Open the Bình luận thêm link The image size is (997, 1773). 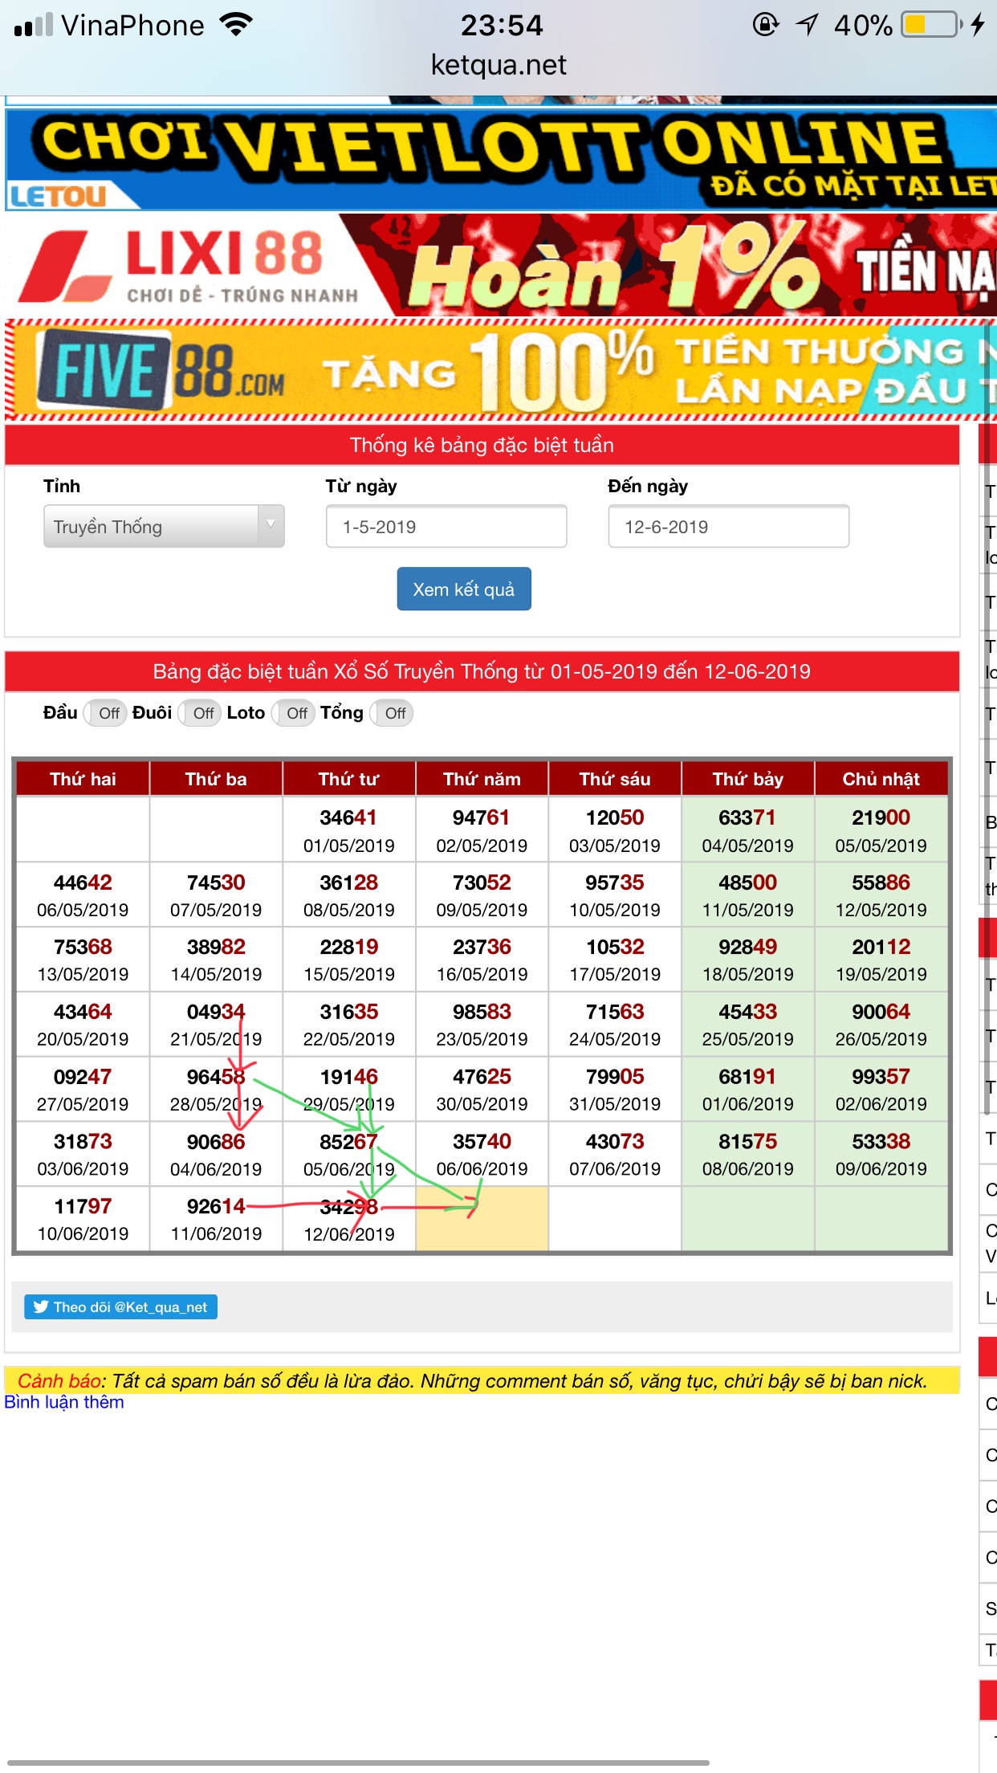coord(64,1403)
